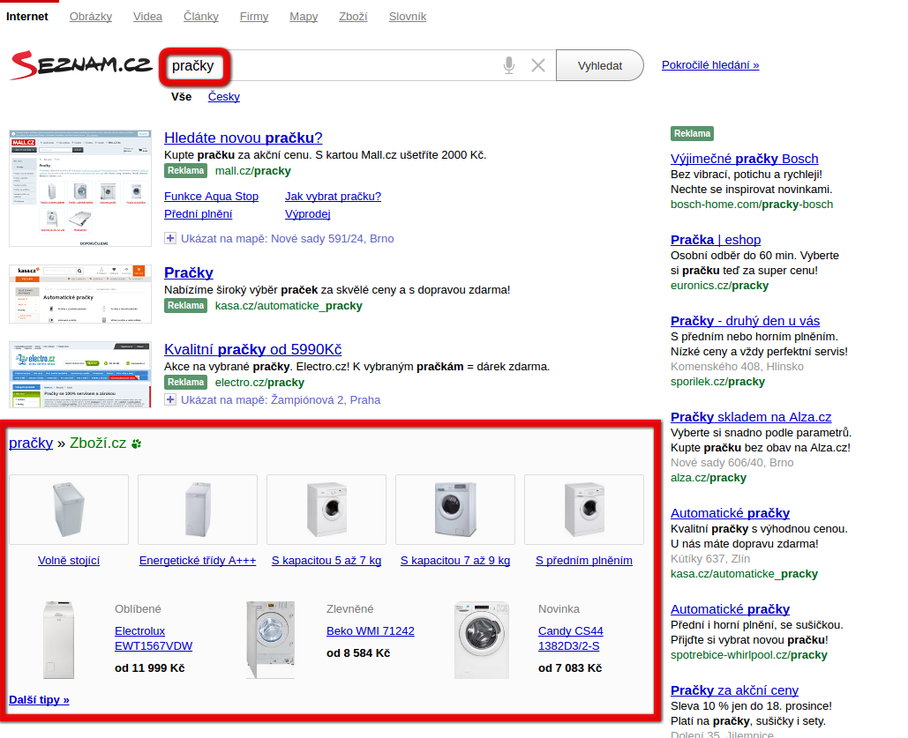
Task: Clear the search field with the X icon
Action: click(538, 65)
